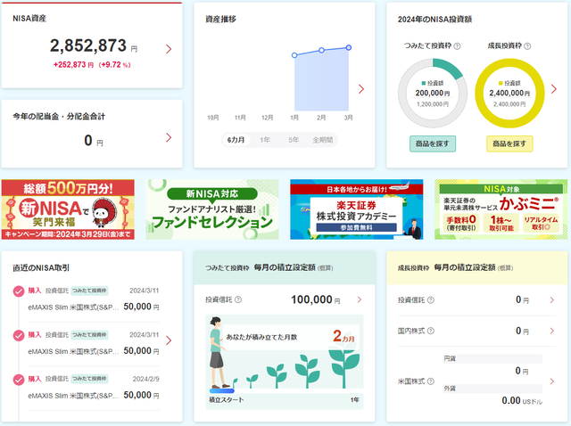Click 200,000円 invested amount in つみたて ring

tap(433, 93)
